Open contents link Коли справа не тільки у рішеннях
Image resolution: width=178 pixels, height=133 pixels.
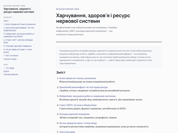[77, 78]
